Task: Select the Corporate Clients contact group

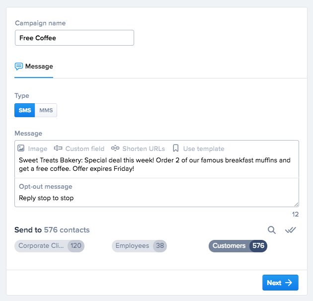Action: (49, 246)
